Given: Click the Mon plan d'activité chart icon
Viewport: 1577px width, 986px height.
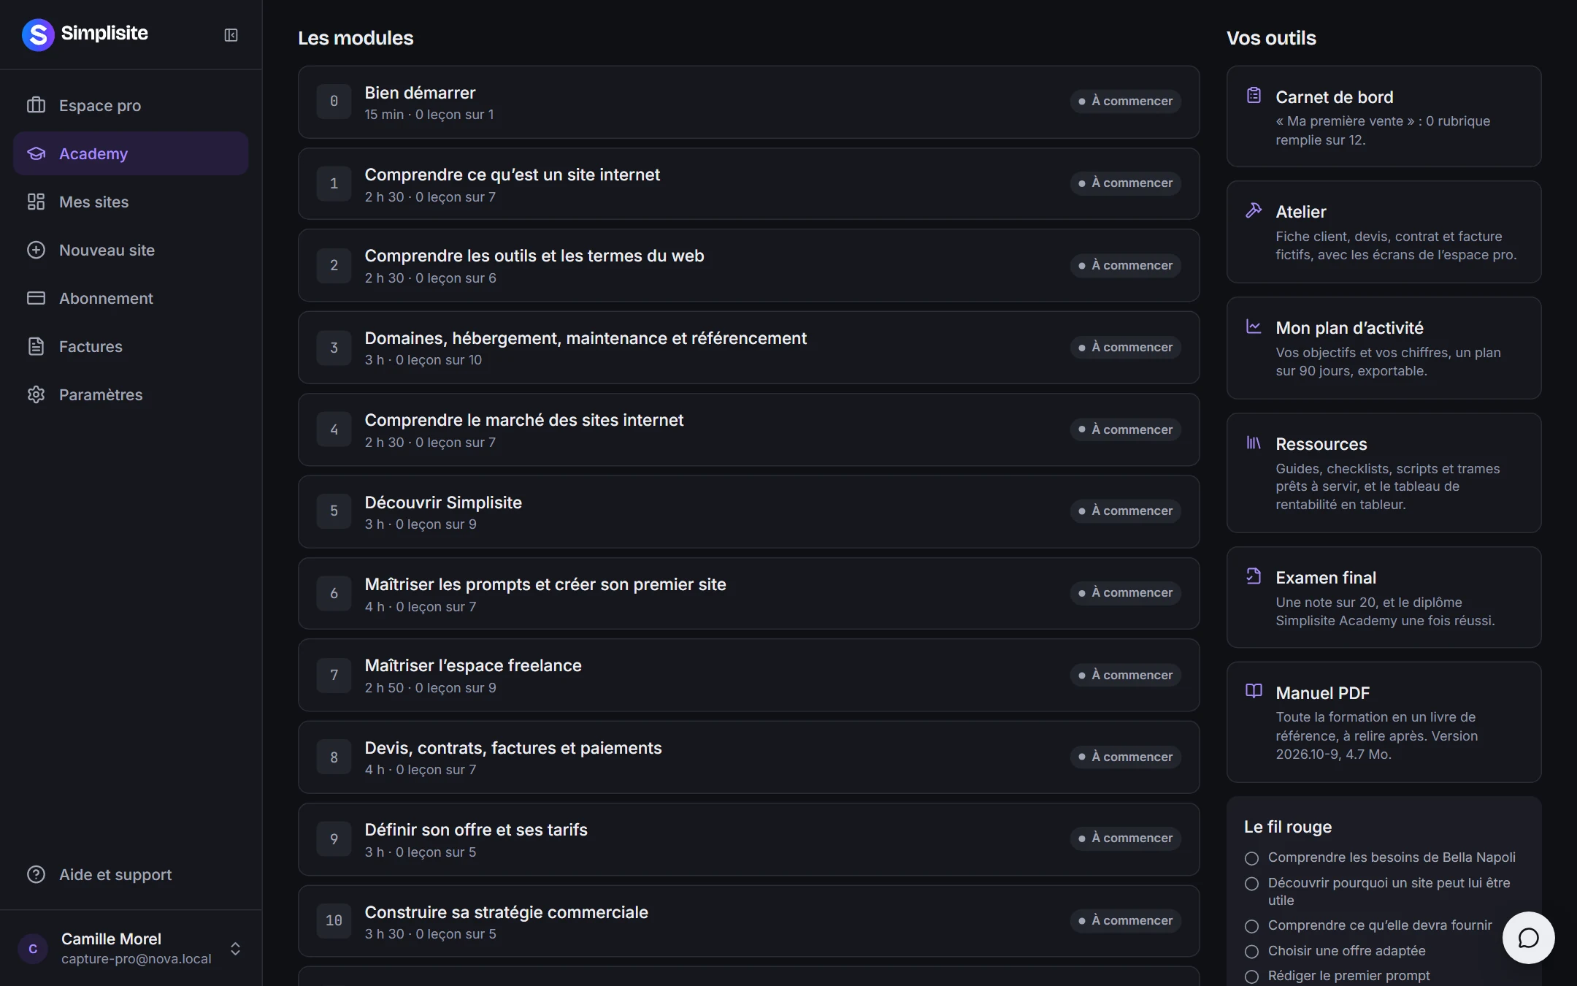Looking at the screenshot, I should point(1254,326).
